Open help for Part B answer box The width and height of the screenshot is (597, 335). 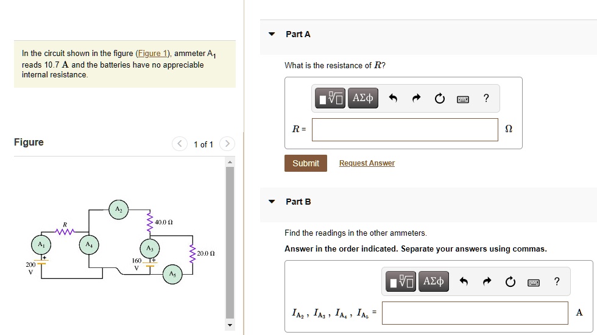tap(556, 281)
